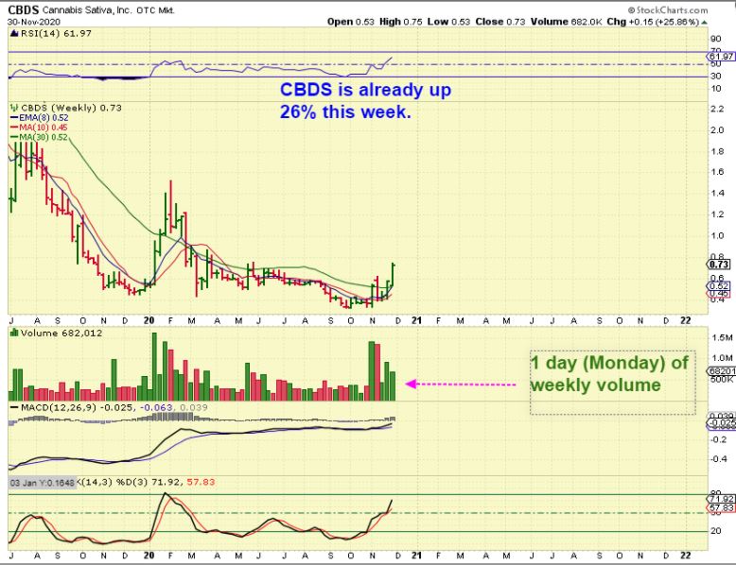Click the 'Open 0.53' value in header
This screenshot has width=736, height=565.
[x=351, y=22]
